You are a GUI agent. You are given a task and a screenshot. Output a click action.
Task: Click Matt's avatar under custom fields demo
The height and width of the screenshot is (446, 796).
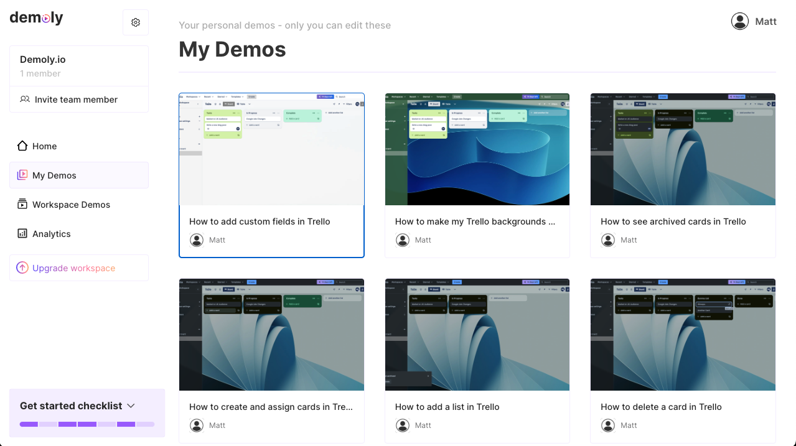197,240
